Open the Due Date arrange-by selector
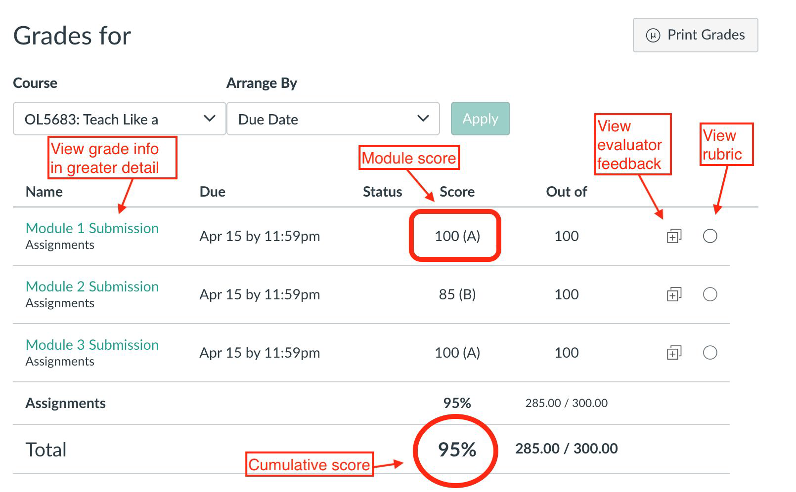This screenshot has height=492, width=796. coord(332,119)
